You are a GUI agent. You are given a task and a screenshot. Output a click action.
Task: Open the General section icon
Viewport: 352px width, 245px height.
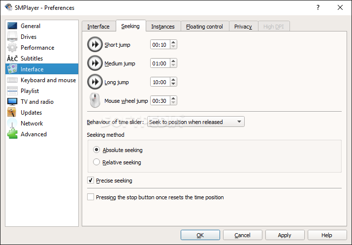(12, 26)
